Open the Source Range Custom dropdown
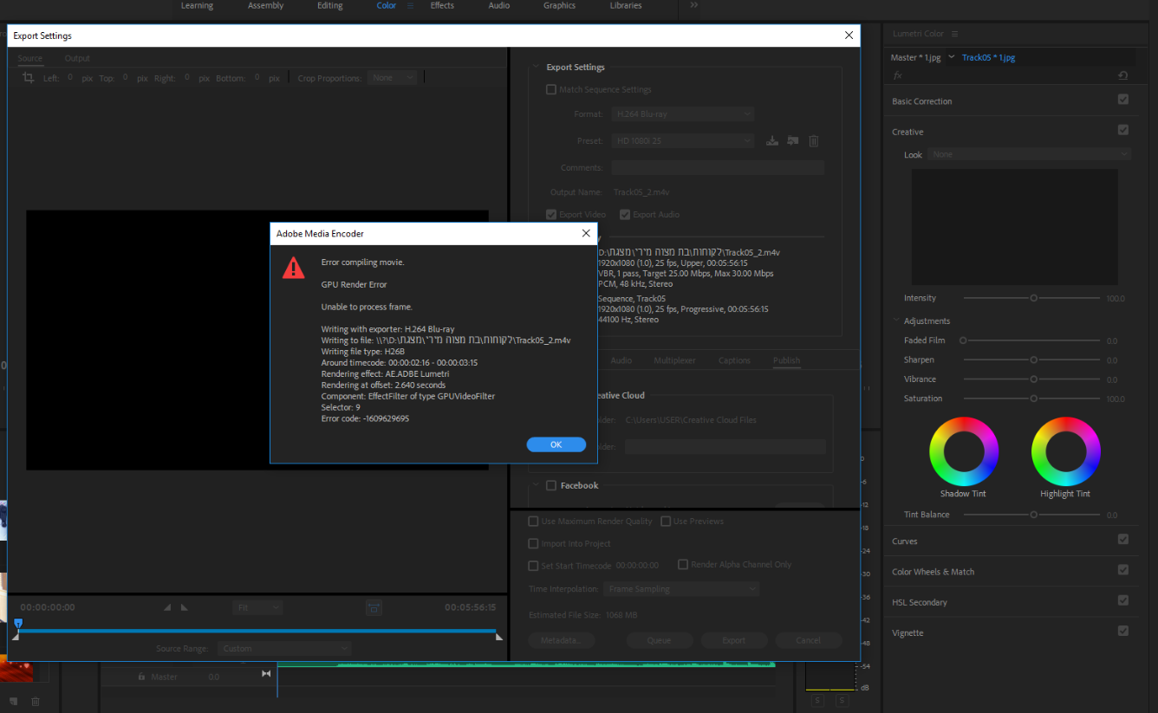Image resolution: width=1158 pixels, height=713 pixels. click(x=284, y=648)
